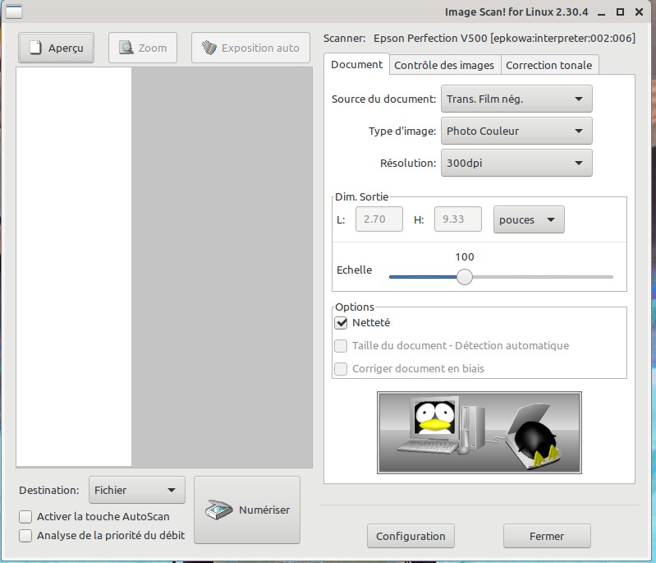Screen dimensions: 656x563
Task: Toggle Corriger document en biais checkbox
Action: pyautogui.click(x=341, y=369)
